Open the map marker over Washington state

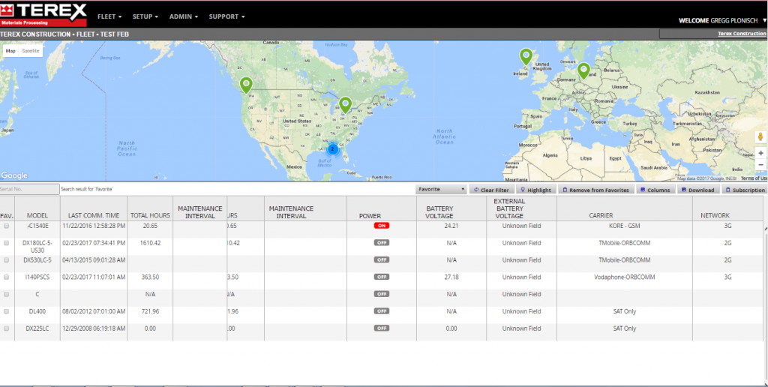click(246, 85)
